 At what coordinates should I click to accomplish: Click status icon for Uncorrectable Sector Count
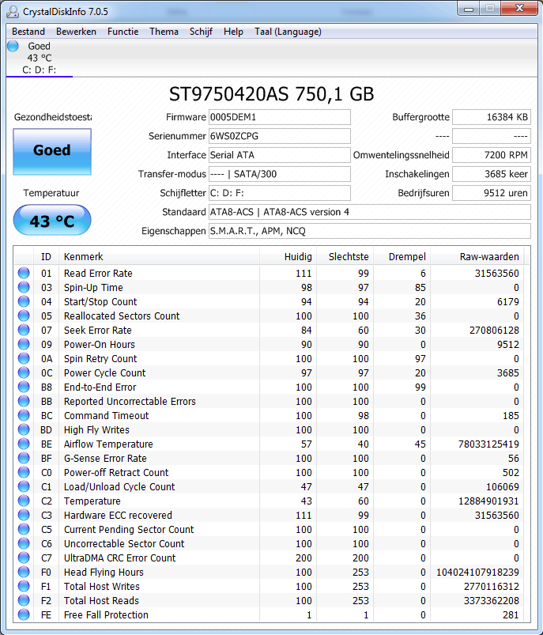[x=24, y=543]
